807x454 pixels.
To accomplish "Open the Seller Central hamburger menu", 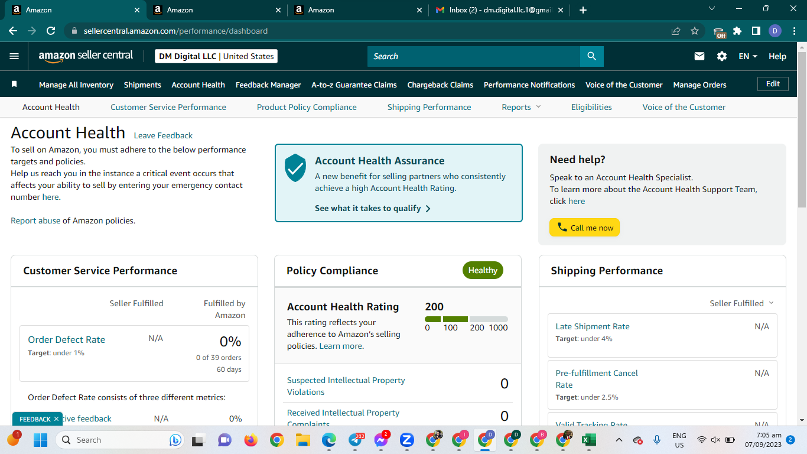I will point(14,56).
